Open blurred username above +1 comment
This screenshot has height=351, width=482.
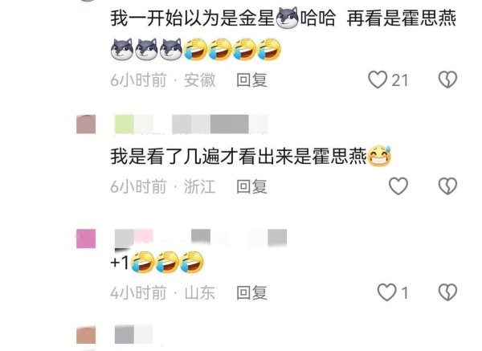pos(201,239)
